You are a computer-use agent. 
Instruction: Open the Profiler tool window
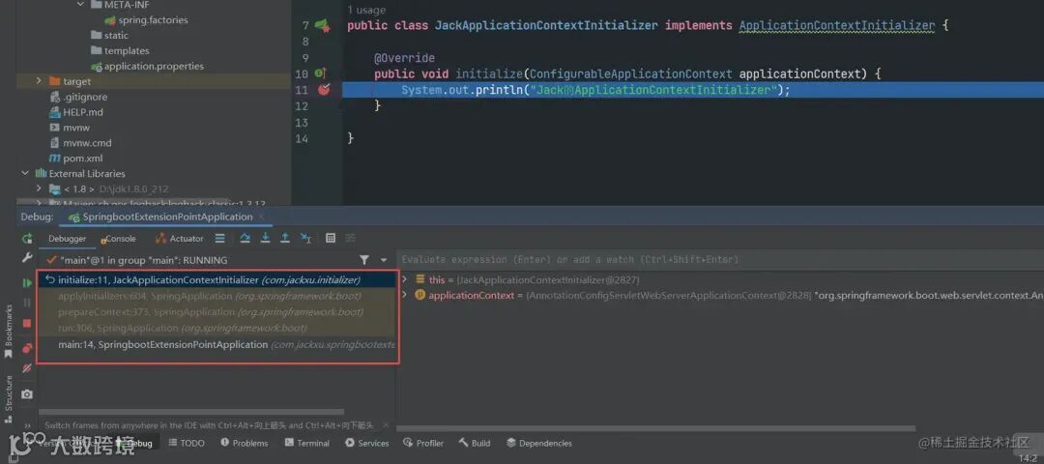click(x=423, y=444)
